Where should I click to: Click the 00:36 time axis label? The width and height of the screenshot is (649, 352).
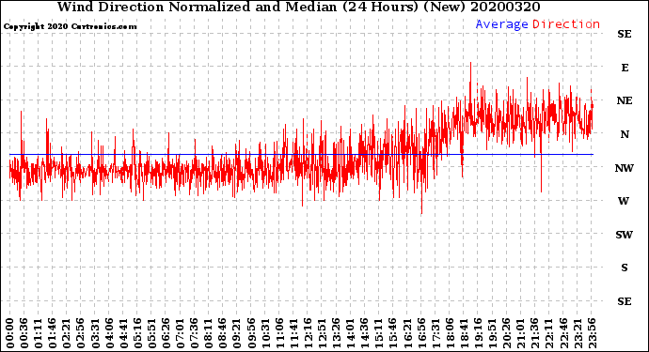pyautogui.click(x=24, y=333)
